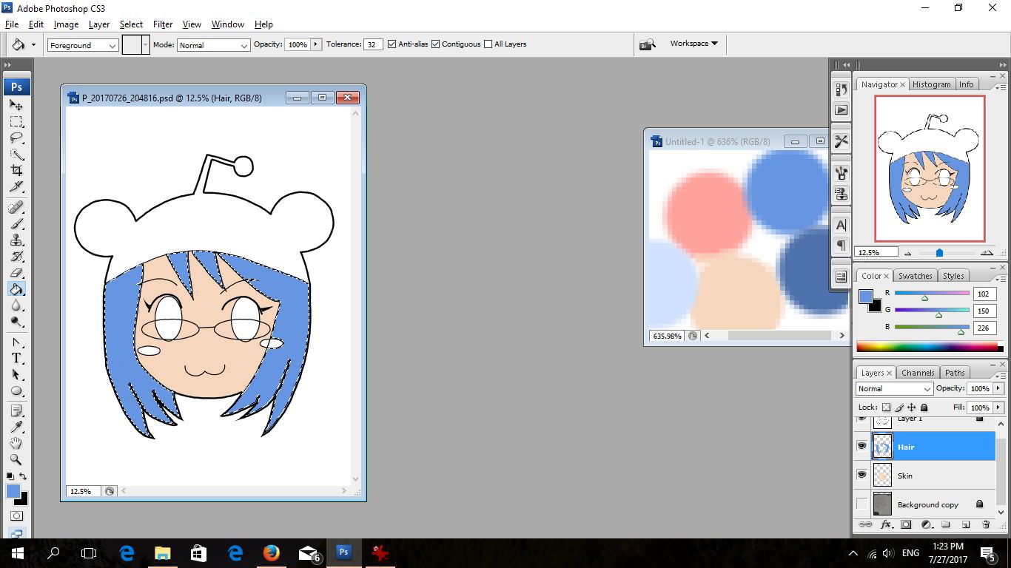1011x568 pixels.
Task: Select the Notes tool
Action: (16, 410)
